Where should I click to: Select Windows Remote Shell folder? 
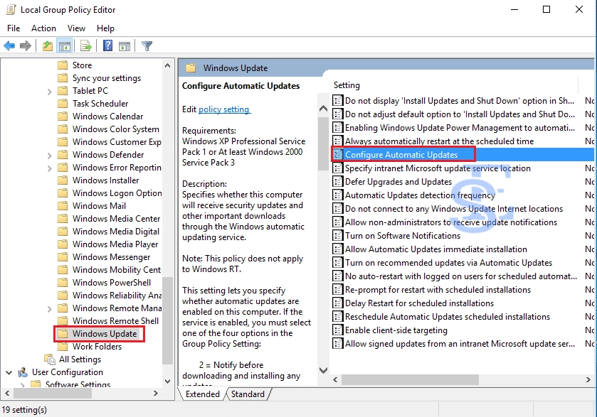[x=115, y=321]
